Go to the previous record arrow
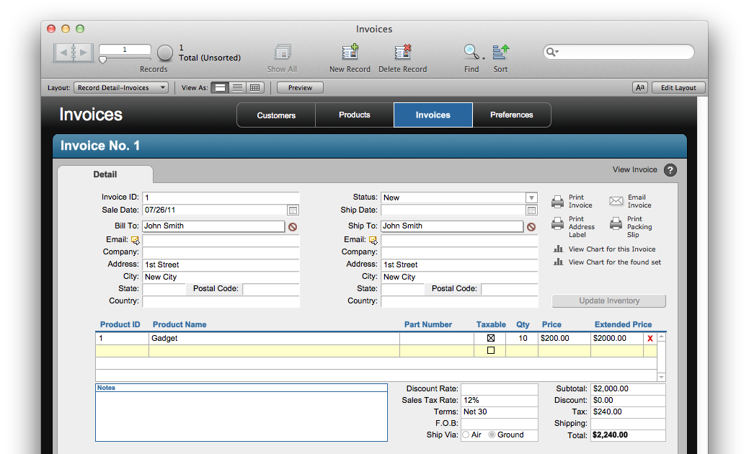This screenshot has height=454, width=749. click(63, 53)
